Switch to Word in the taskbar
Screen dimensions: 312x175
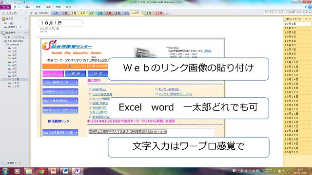[65, 171]
